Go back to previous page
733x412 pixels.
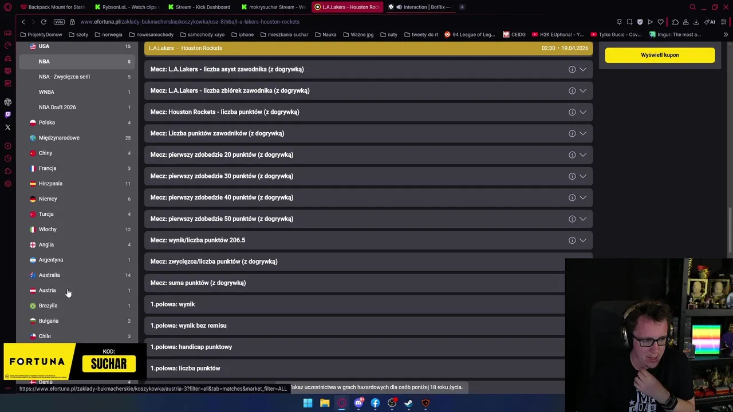point(23,22)
